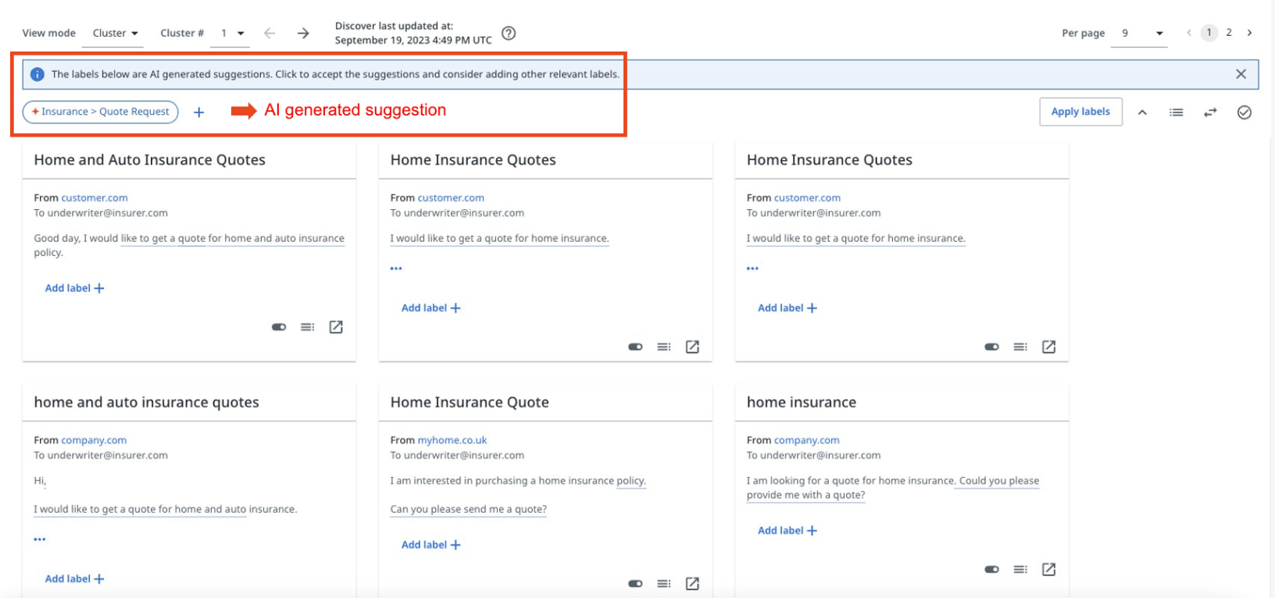
Task: Open first Home Insurance Quotes card in new window
Action: pos(692,347)
